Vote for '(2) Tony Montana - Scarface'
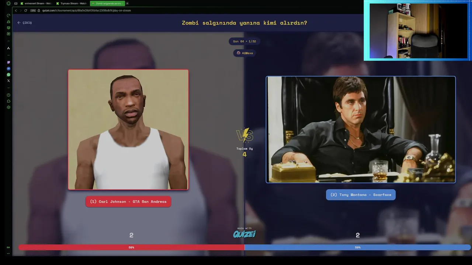 coord(361,195)
